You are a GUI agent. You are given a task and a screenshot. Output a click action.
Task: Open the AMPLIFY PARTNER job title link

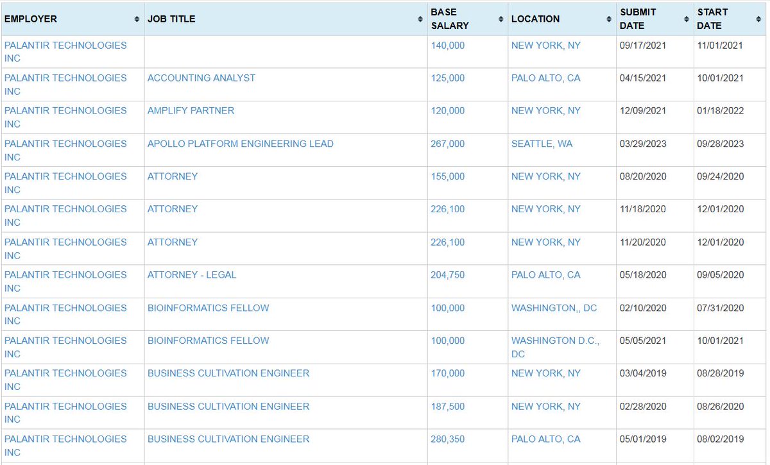[191, 110]
